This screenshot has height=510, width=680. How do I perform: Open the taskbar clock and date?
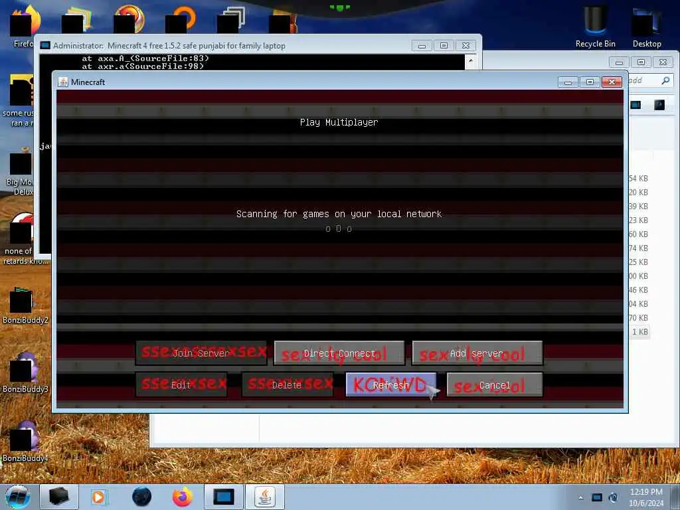[x=646, y=497]
